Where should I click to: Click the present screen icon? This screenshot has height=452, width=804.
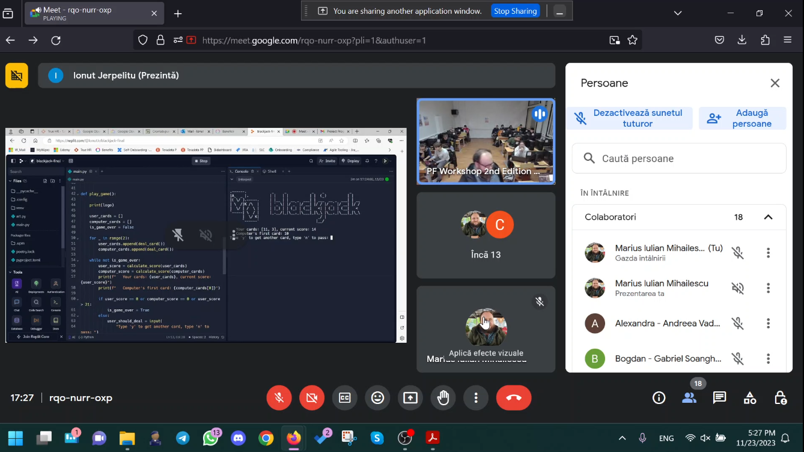[x=410, y=398]
